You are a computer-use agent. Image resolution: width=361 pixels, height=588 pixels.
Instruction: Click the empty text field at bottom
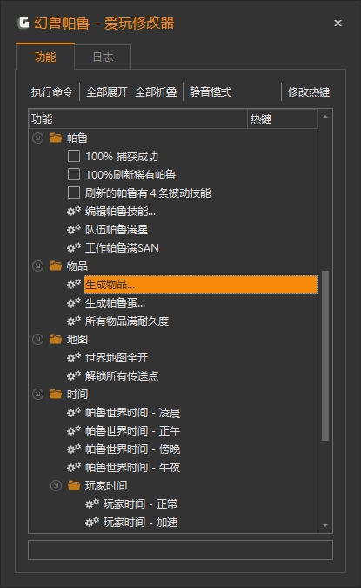(x=181, y=551)
